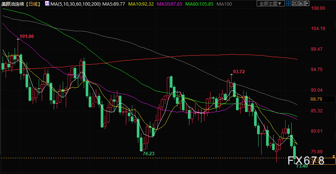The height and width of the screenshot is (174, 336).
Task: Click the 73.40 lowest price marker
Action: [x=302, y=166]
